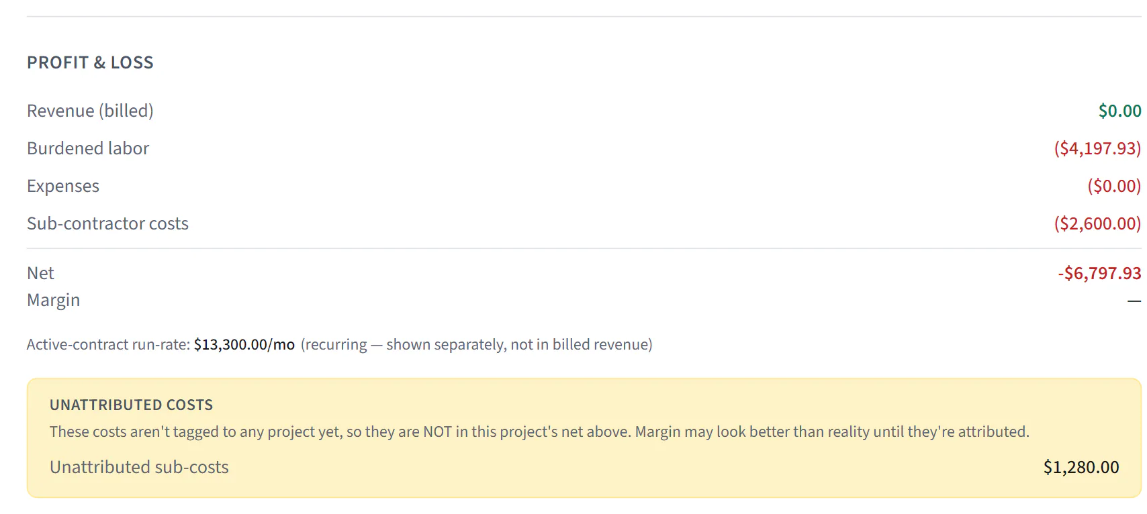Click the Margin row label

pos(53,300)
